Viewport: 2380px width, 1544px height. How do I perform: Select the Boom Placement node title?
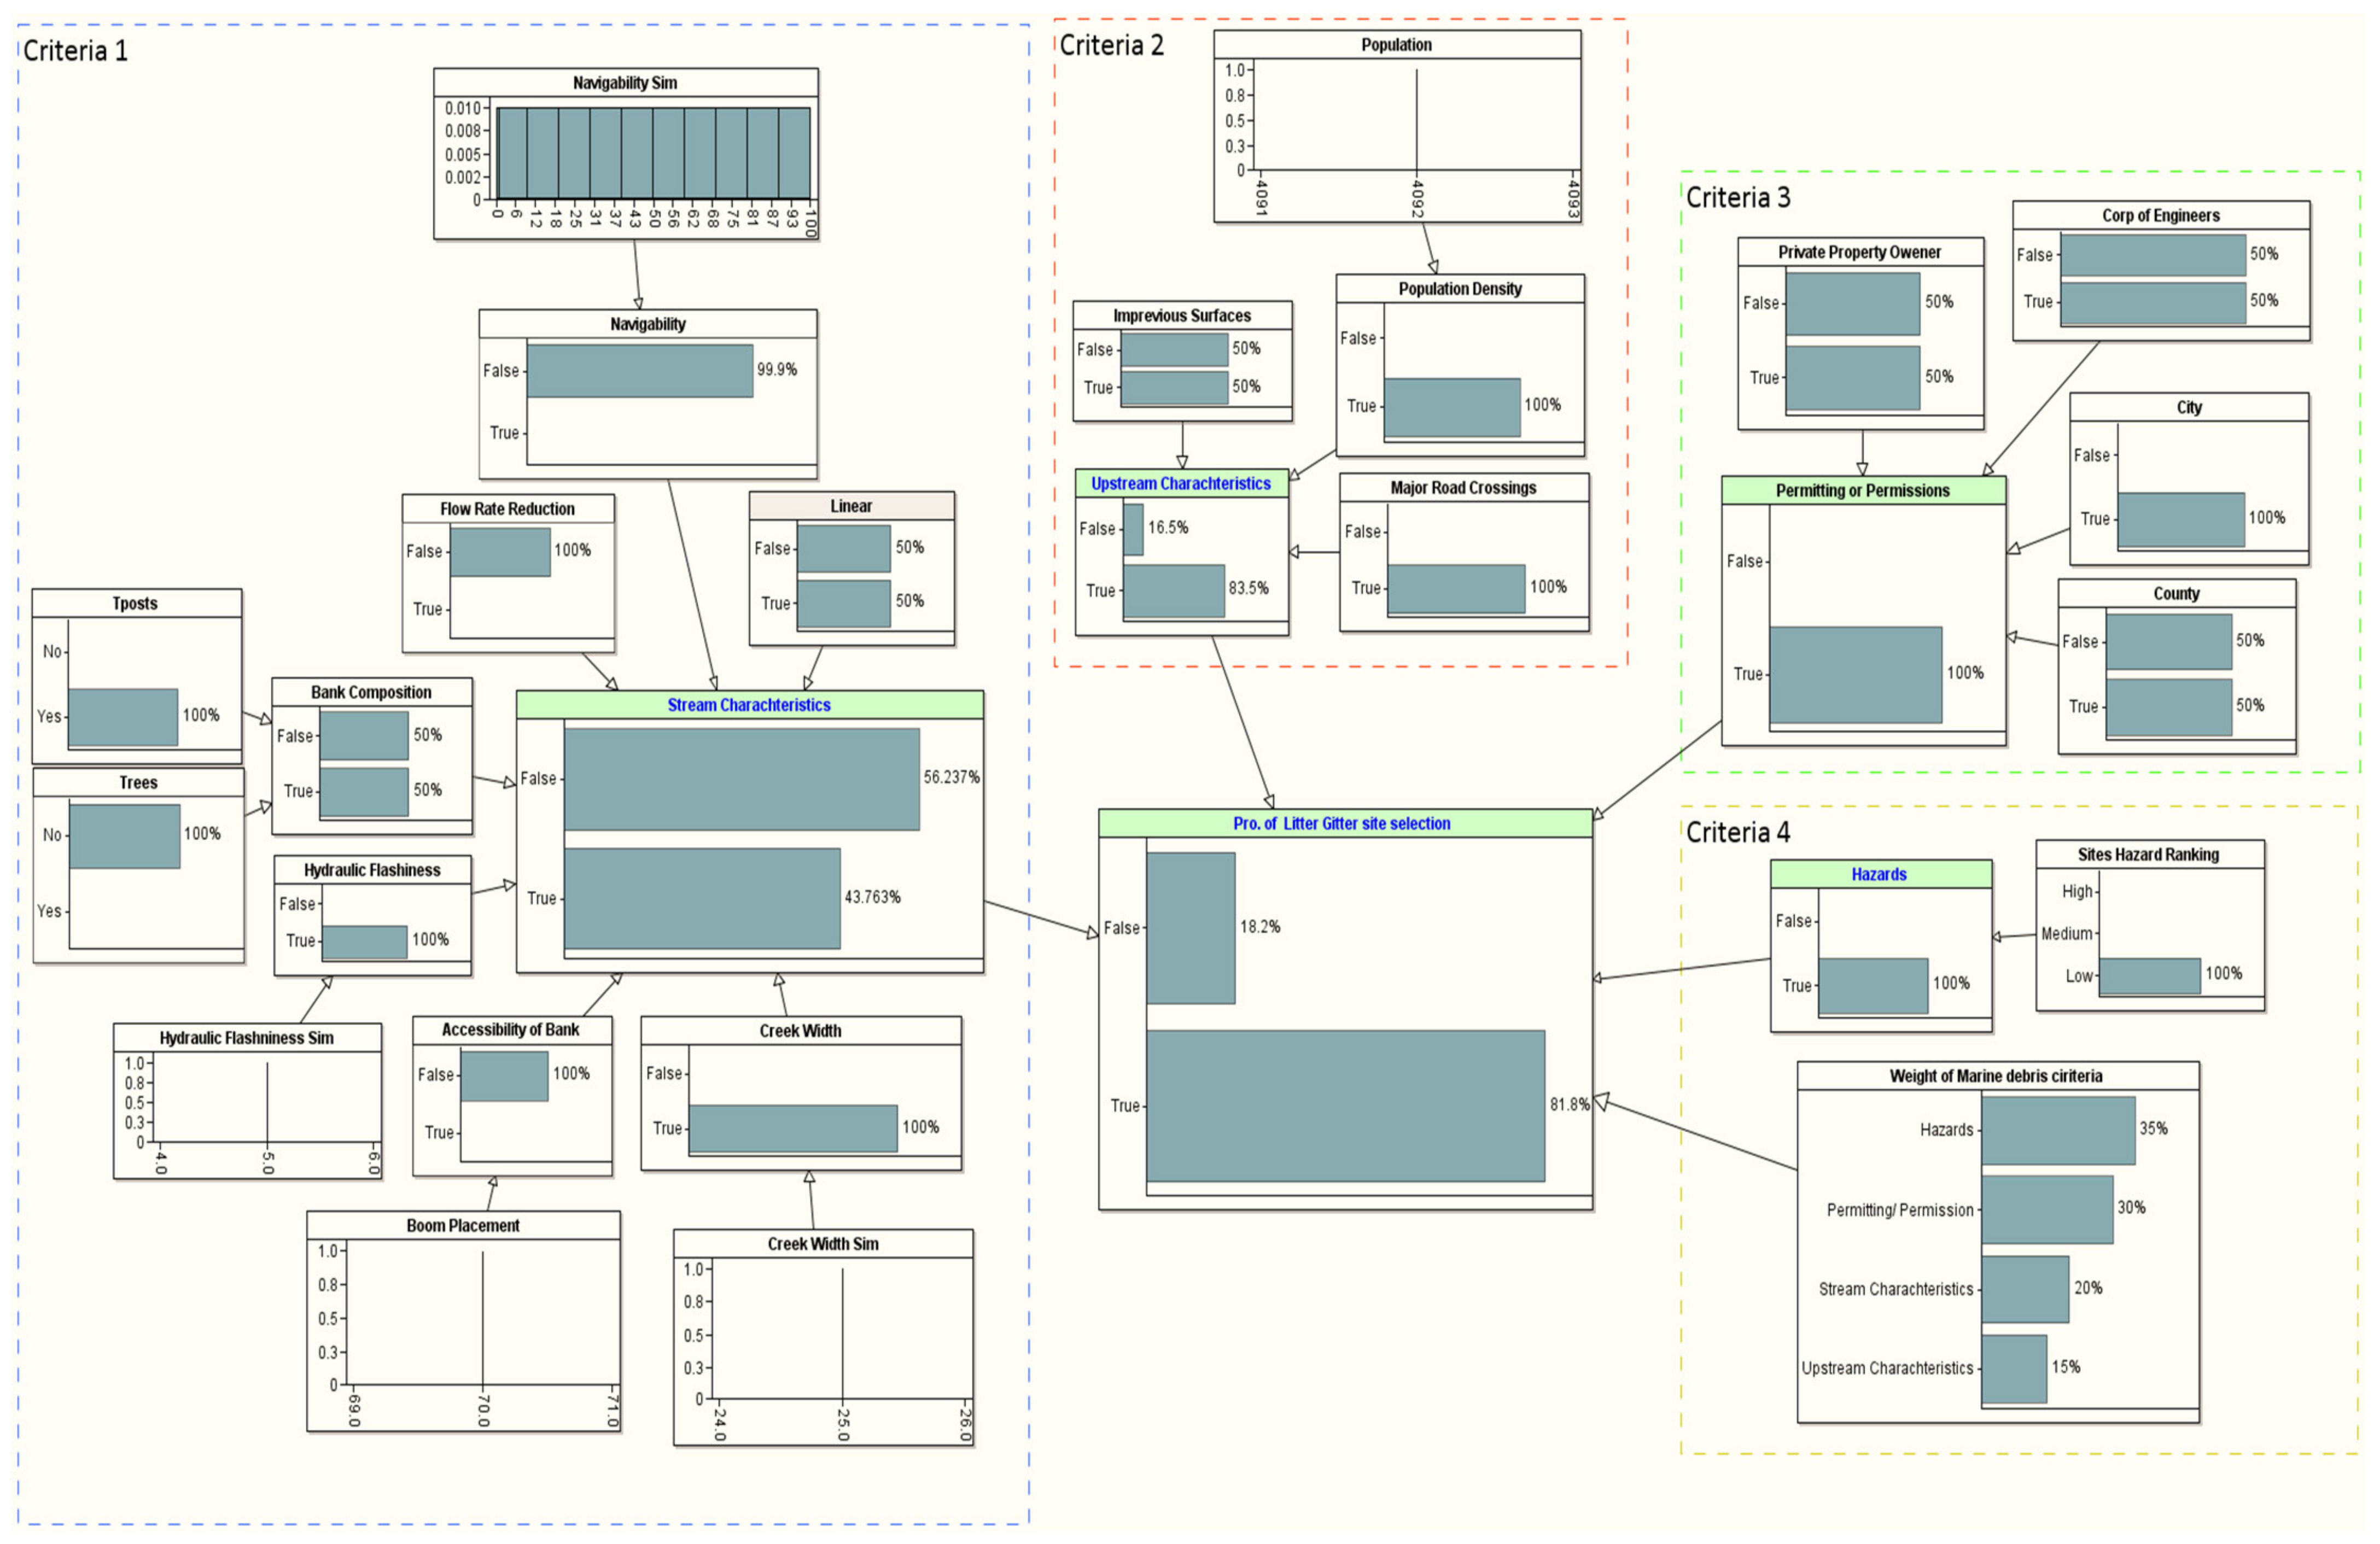click(x=463, y=1226)
